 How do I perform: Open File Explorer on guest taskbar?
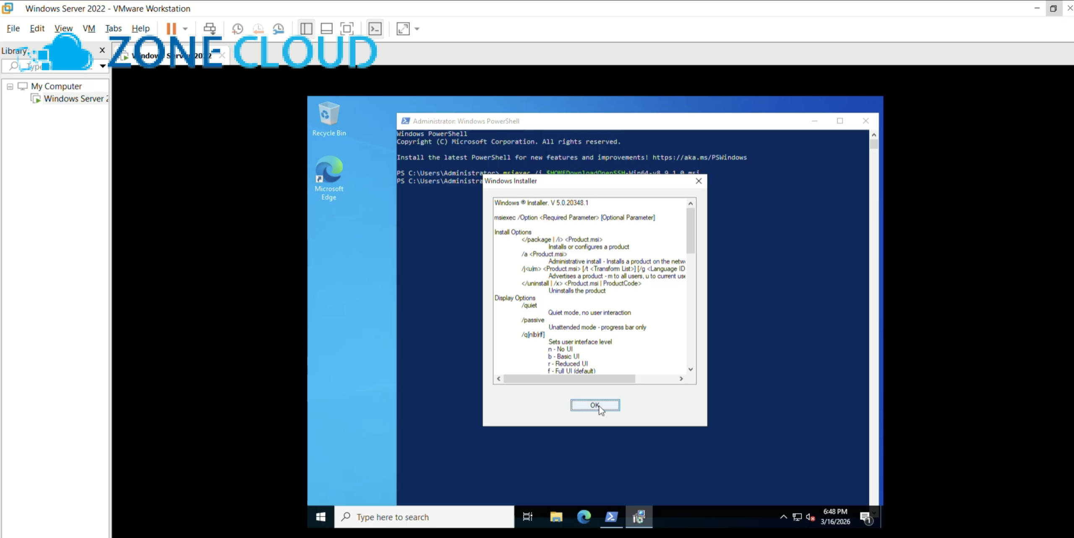556,517
